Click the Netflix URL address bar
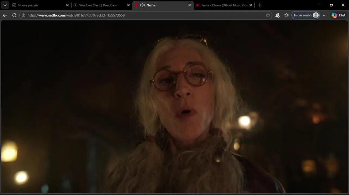Image resolution: width=349 pixels, height=195 pixels. pyautogui.click(x=145, y=15)
